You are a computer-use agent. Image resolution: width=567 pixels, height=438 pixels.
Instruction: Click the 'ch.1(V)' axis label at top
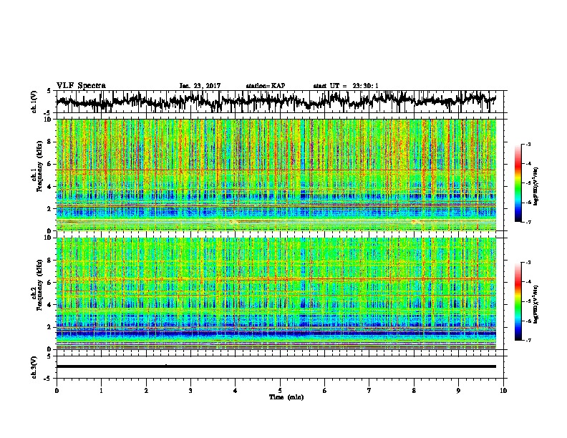(x=34, y=102)
